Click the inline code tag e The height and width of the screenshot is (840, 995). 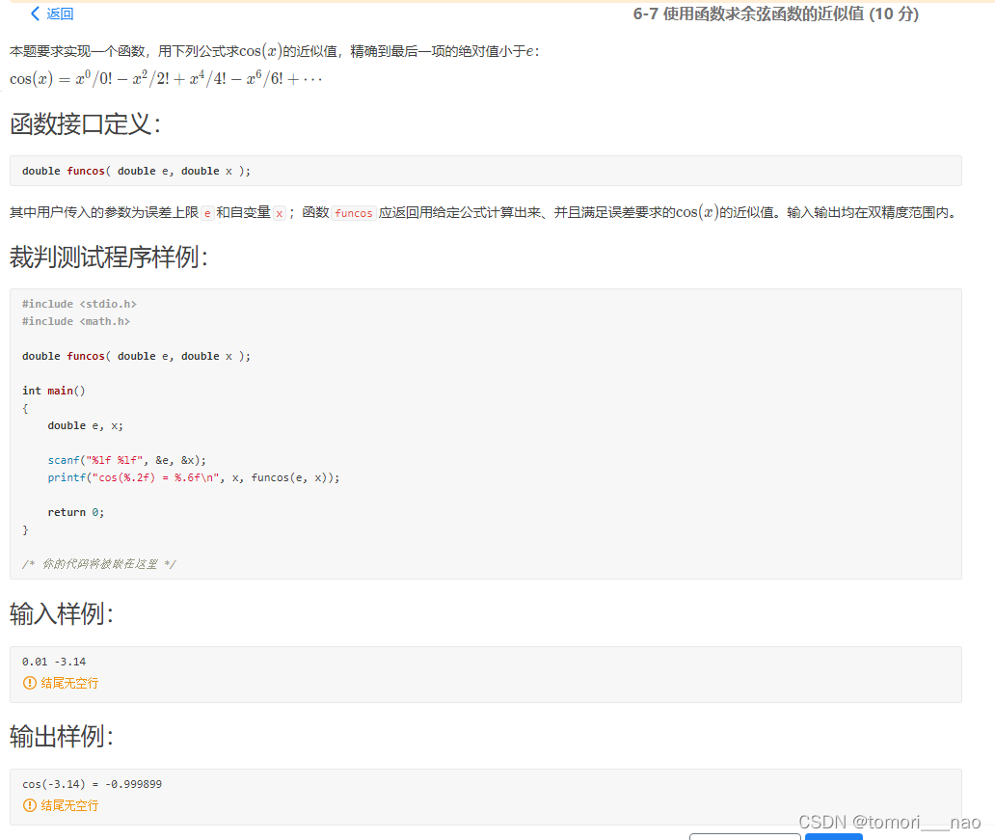point(207,213)
